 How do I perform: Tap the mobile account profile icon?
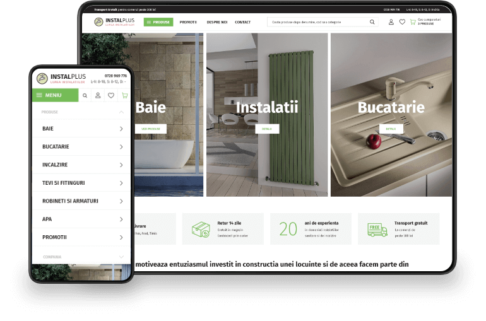point(98,95)
